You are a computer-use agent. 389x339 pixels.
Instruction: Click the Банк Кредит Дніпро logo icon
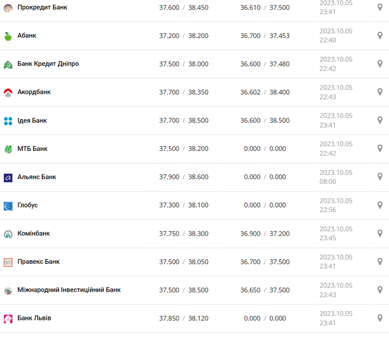coord(8,64)
